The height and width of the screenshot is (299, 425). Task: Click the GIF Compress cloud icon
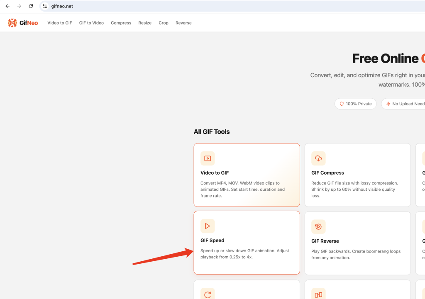(x=318, y=158)
